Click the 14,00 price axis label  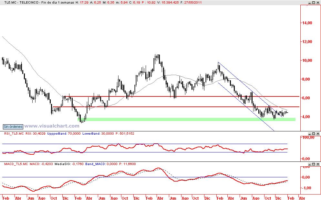[x=307, y=23]
